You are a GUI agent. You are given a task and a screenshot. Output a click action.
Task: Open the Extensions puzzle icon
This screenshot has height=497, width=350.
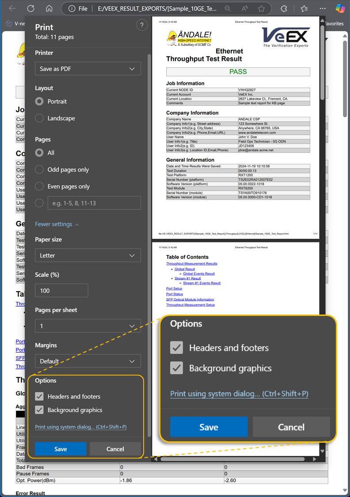point(284,8)
